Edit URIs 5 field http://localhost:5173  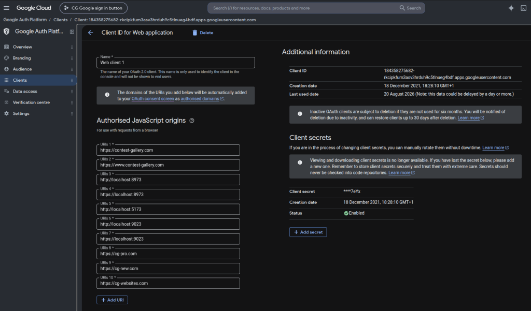coord(168,209)
